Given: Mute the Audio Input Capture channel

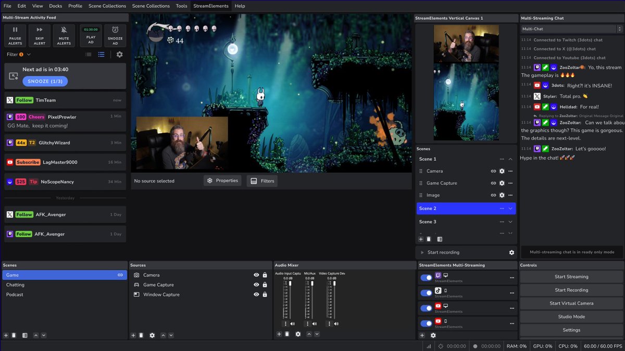Looking at the screenshot, I should (x=292, y=324).
